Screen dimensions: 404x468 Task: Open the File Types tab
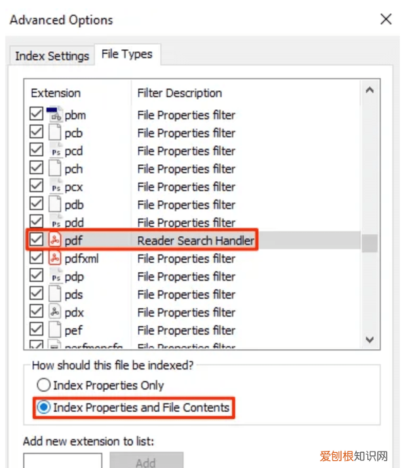[x=127, y=54]
